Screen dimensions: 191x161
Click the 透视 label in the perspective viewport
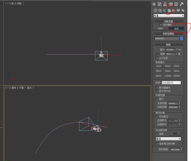click(x=14, y=88)
